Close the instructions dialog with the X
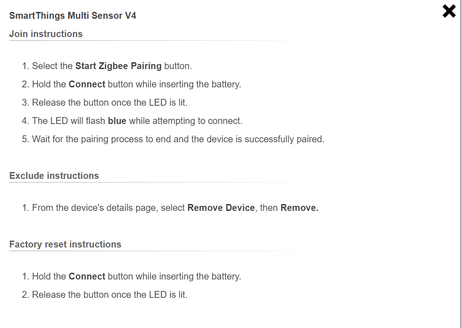The image size is (462, 328). click(x=449, y=11)
